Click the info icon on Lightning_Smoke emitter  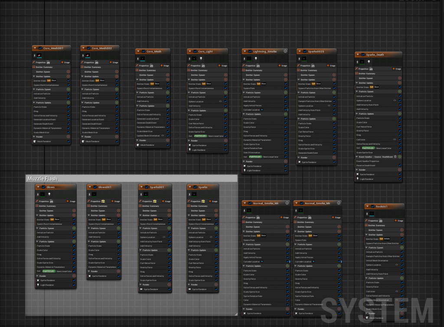[285, 51]
